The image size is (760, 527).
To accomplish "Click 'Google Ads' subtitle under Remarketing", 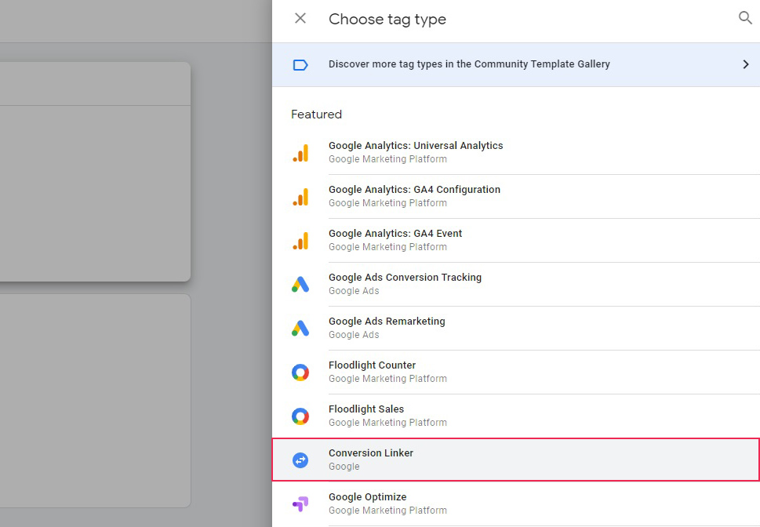I will tap(354, 335).
